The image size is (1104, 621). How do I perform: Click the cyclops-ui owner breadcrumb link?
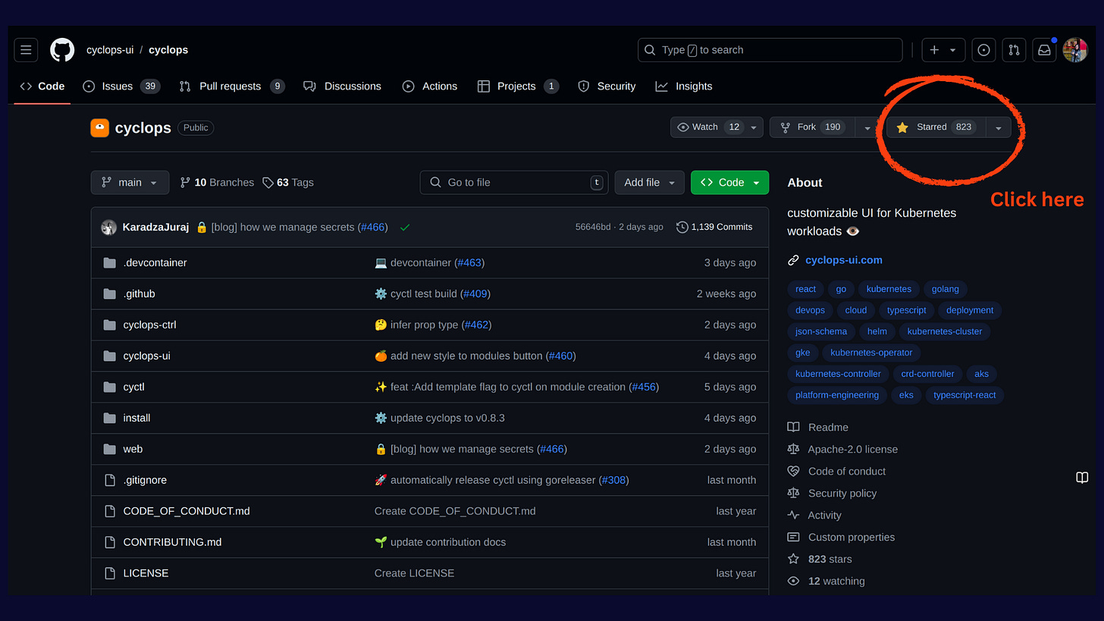point(110,50)
